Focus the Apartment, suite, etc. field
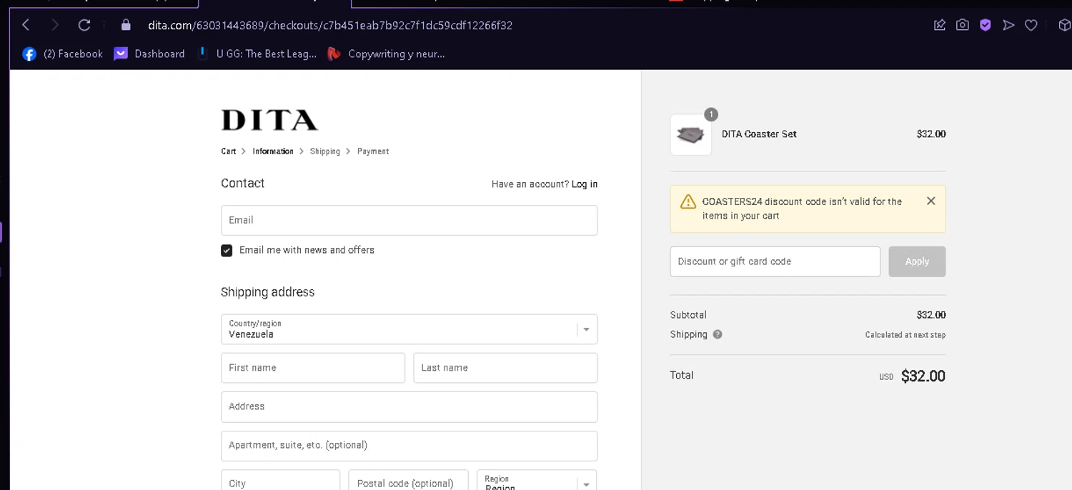 pos(409,446)
